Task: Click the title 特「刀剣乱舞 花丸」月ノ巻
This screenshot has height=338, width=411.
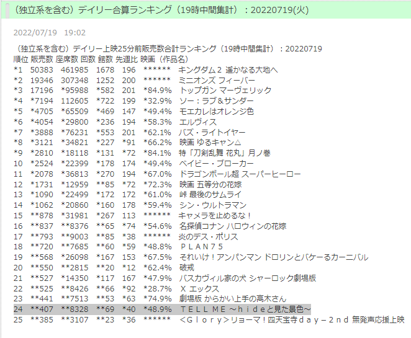Action: 225,153
